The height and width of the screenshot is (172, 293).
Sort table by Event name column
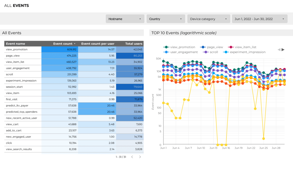[x=16, y=44]
